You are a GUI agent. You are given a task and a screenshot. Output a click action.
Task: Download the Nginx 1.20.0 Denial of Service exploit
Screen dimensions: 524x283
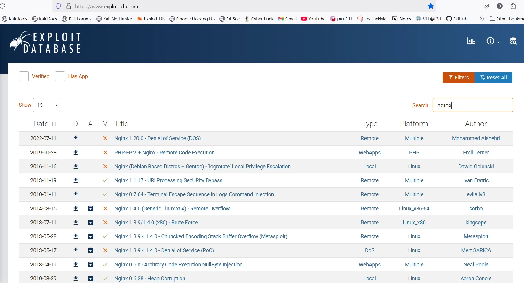75,138
